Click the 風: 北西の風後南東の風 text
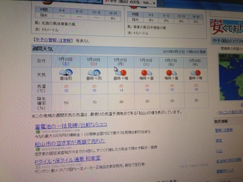Image resolution: width=243 pixels, height=182 pixels. [x=55, y=23]
